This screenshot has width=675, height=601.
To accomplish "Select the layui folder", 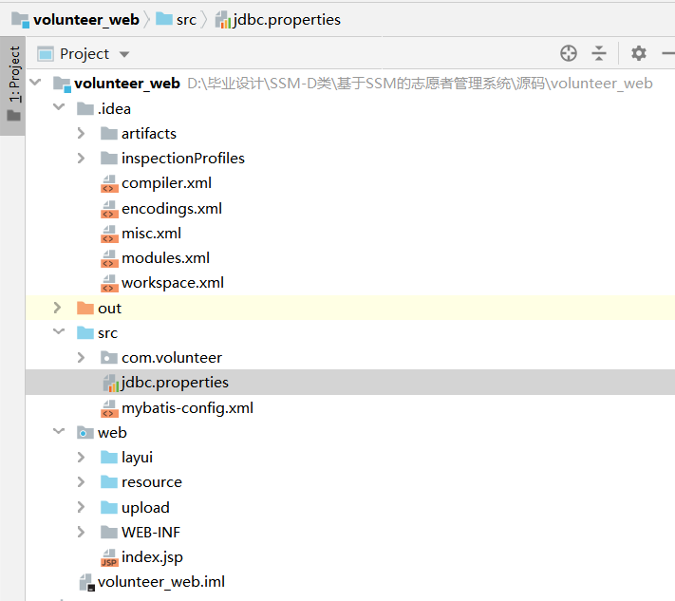I will click(137, 458).
